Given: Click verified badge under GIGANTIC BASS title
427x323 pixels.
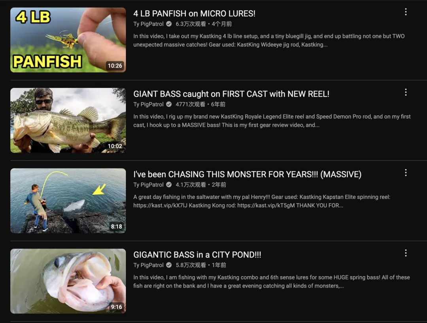Looking at the screenshot, I should click(x=169, y=265).
